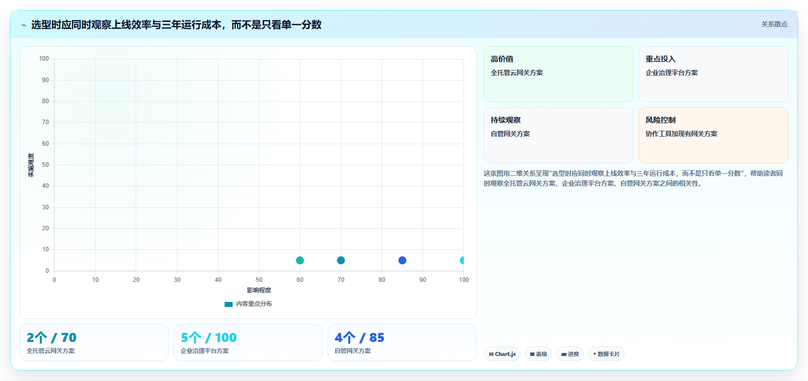Click the chart description paragraph text

pyautogui.click(x=633, y=178)
